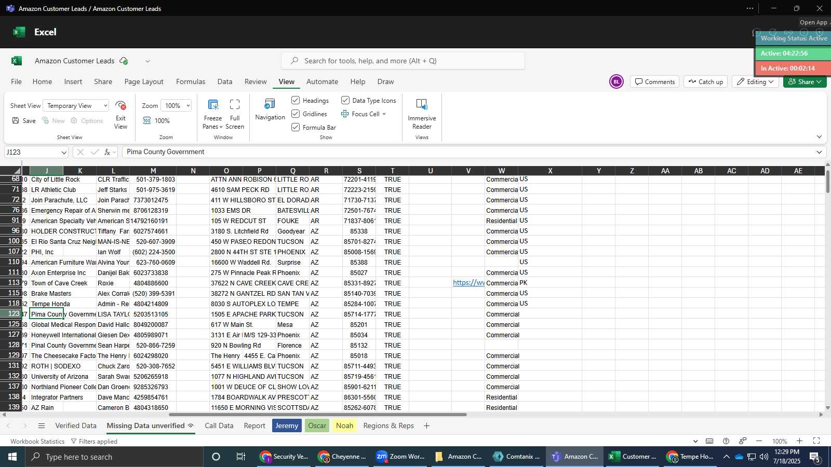Zoom in with status bar plus
The height and width of the screenshot is (467, 831).
799,441
